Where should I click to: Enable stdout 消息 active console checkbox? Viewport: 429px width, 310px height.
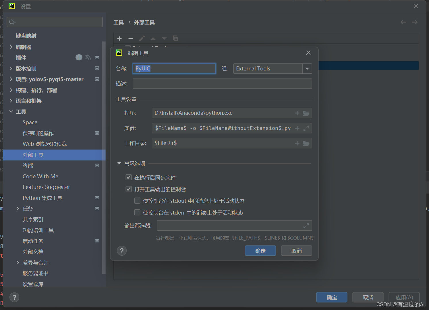[x=137, y=201]
